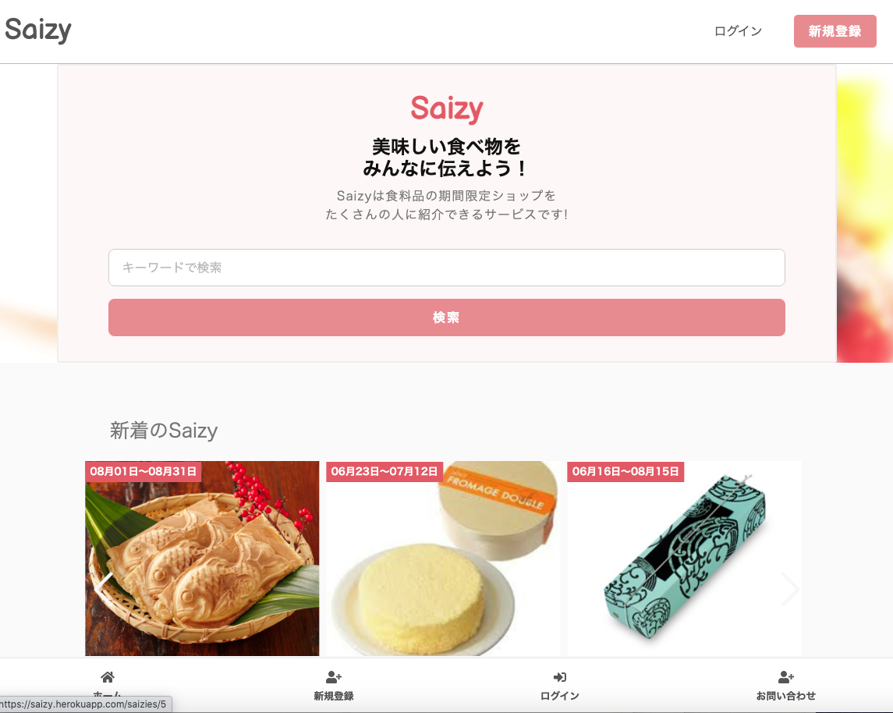Click the sign-in arrow icon in bottom bar

coord(560,676)
